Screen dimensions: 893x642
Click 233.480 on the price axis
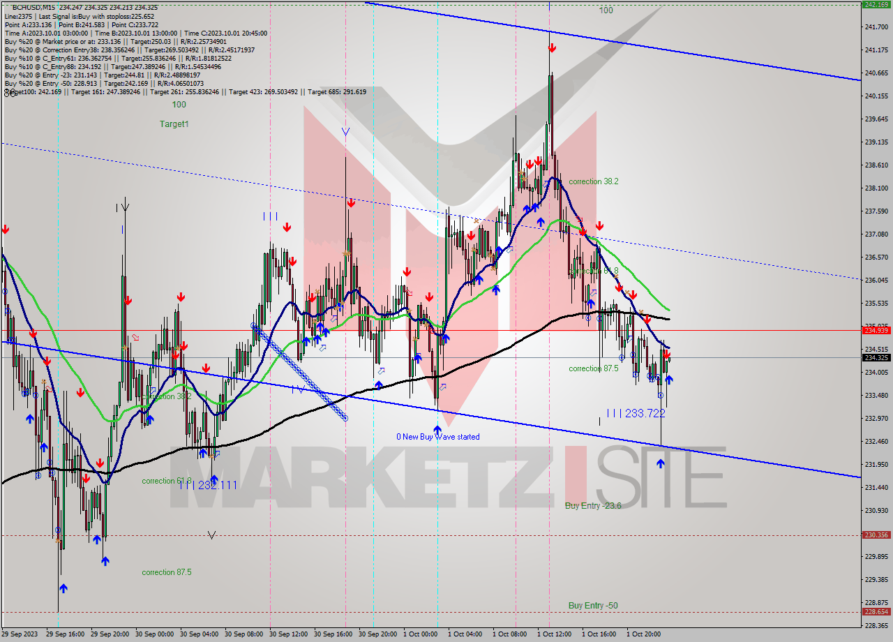pos(876,396)
